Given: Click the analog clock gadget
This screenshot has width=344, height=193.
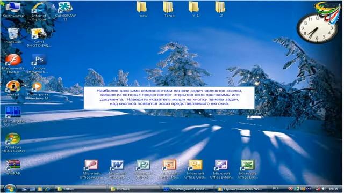Looking at the screenshot, I should [317, 28].
